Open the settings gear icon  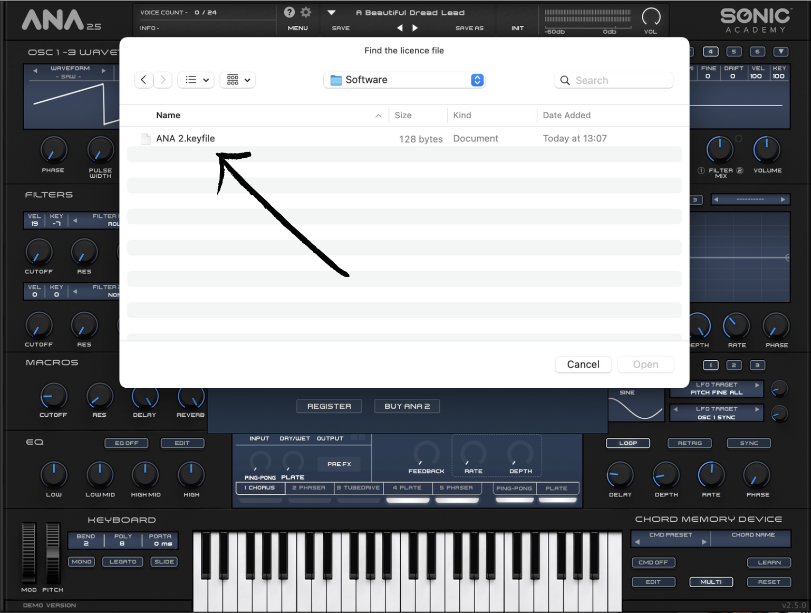pyautogui.click(x=306, y=12)
